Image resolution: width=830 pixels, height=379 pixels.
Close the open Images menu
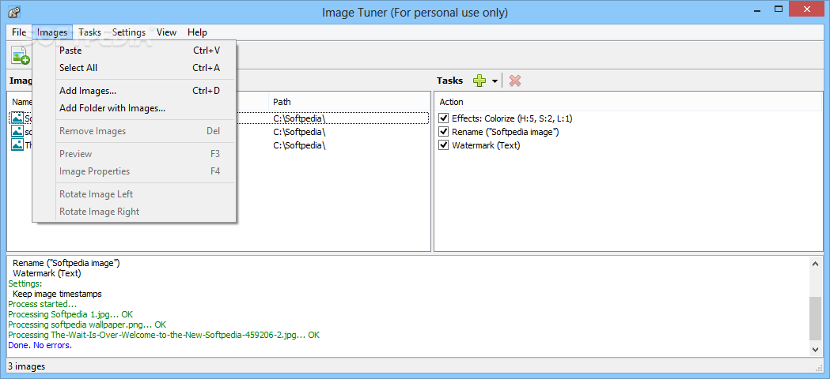coord(52,32)
